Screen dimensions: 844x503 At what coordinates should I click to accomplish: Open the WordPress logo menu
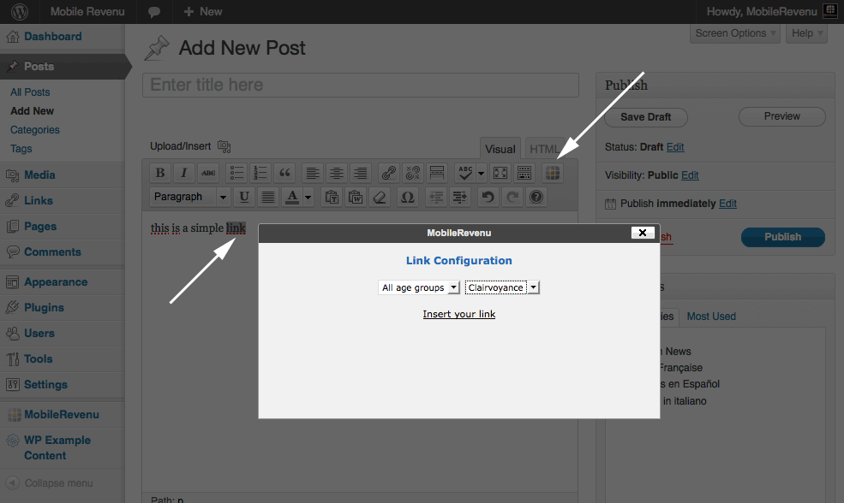click(x=20, y=12)
